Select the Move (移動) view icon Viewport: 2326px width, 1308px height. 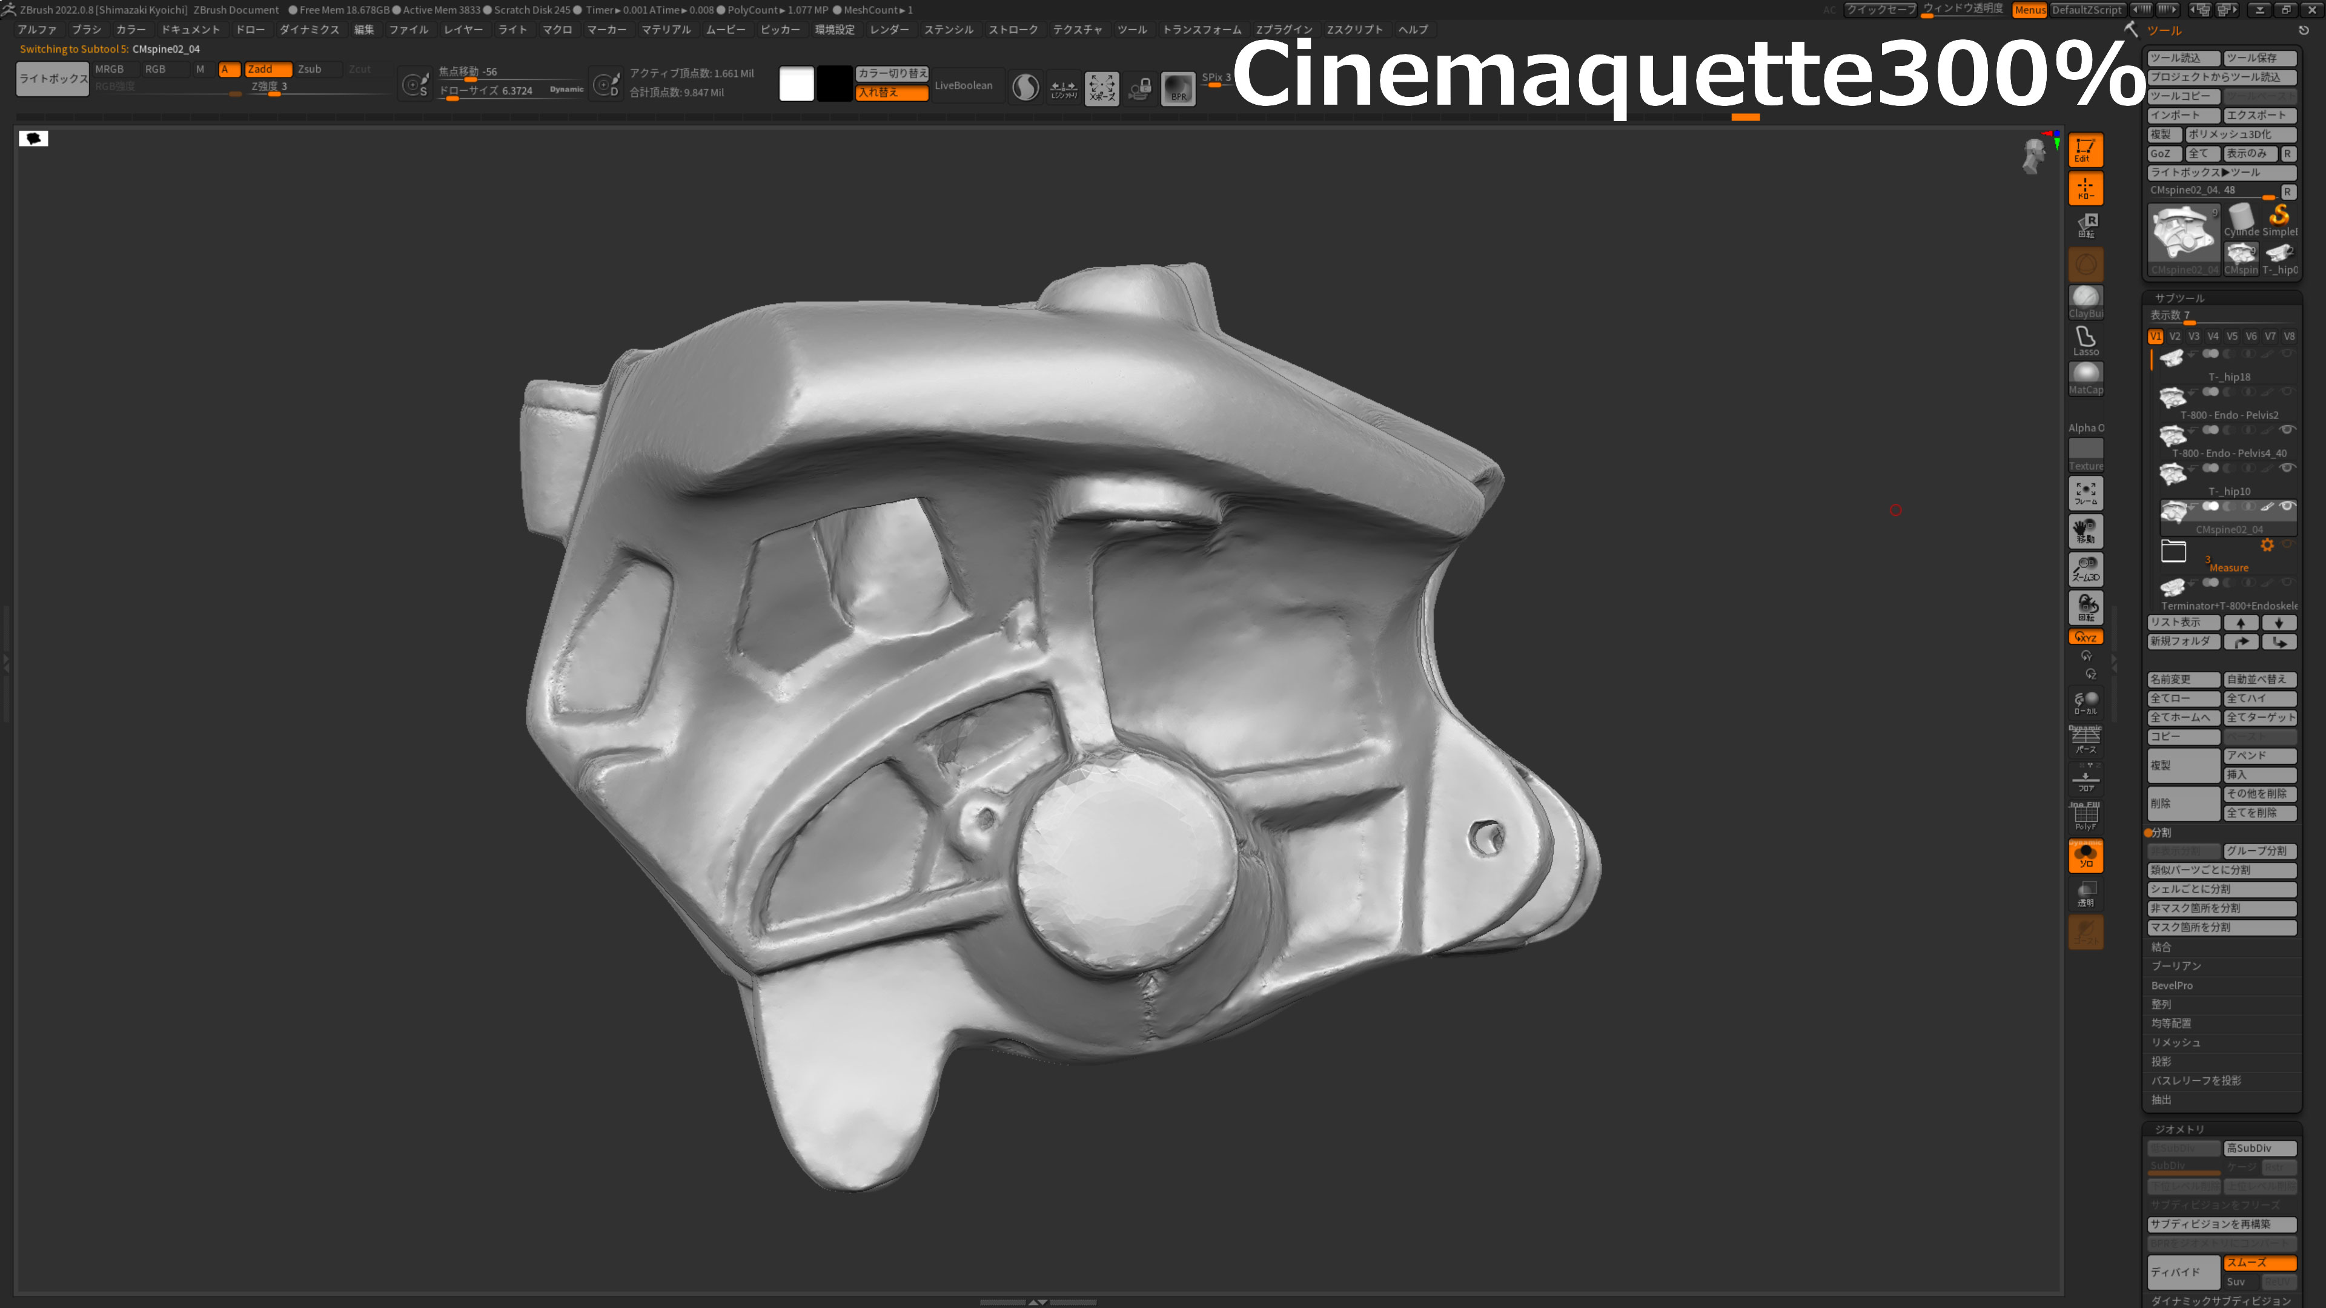[2085, 531]
